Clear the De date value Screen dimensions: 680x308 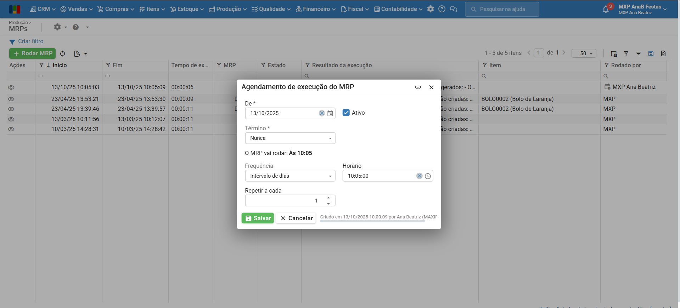coord(322,113)
